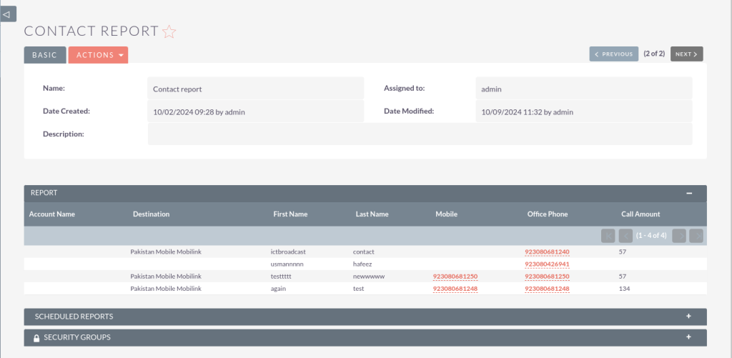Select first name testtttt in report
This screenshot has width=732, height=358.
[x=281, y=277]
